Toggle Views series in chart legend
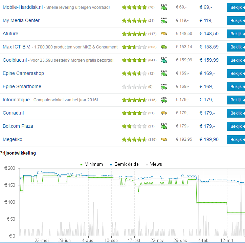 [x=154, y=164]
